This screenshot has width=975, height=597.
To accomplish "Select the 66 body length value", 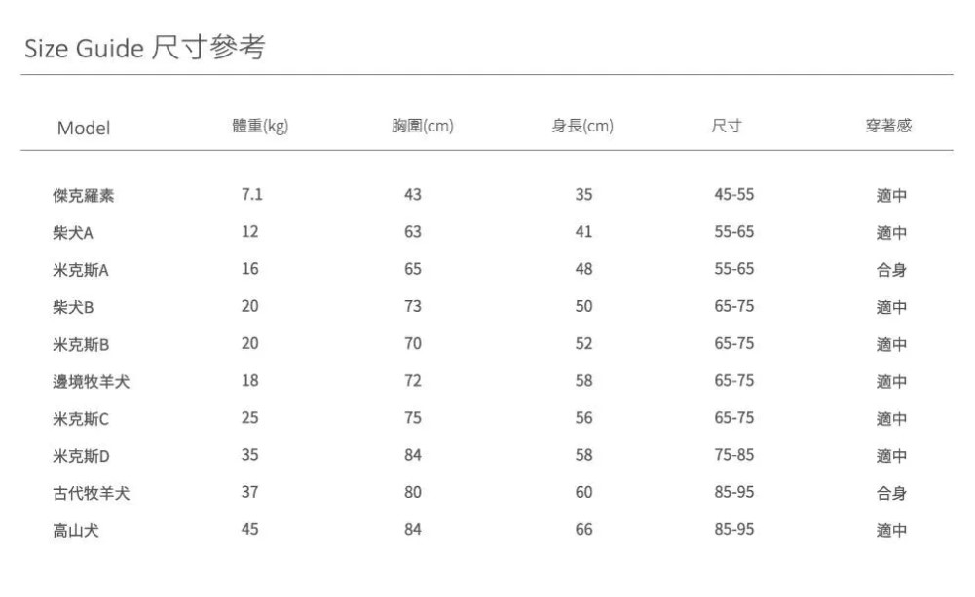I will 583,530.
